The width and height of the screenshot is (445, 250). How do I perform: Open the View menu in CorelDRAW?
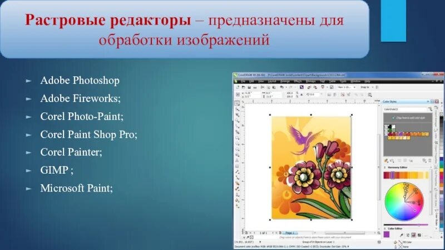[261, 81]
